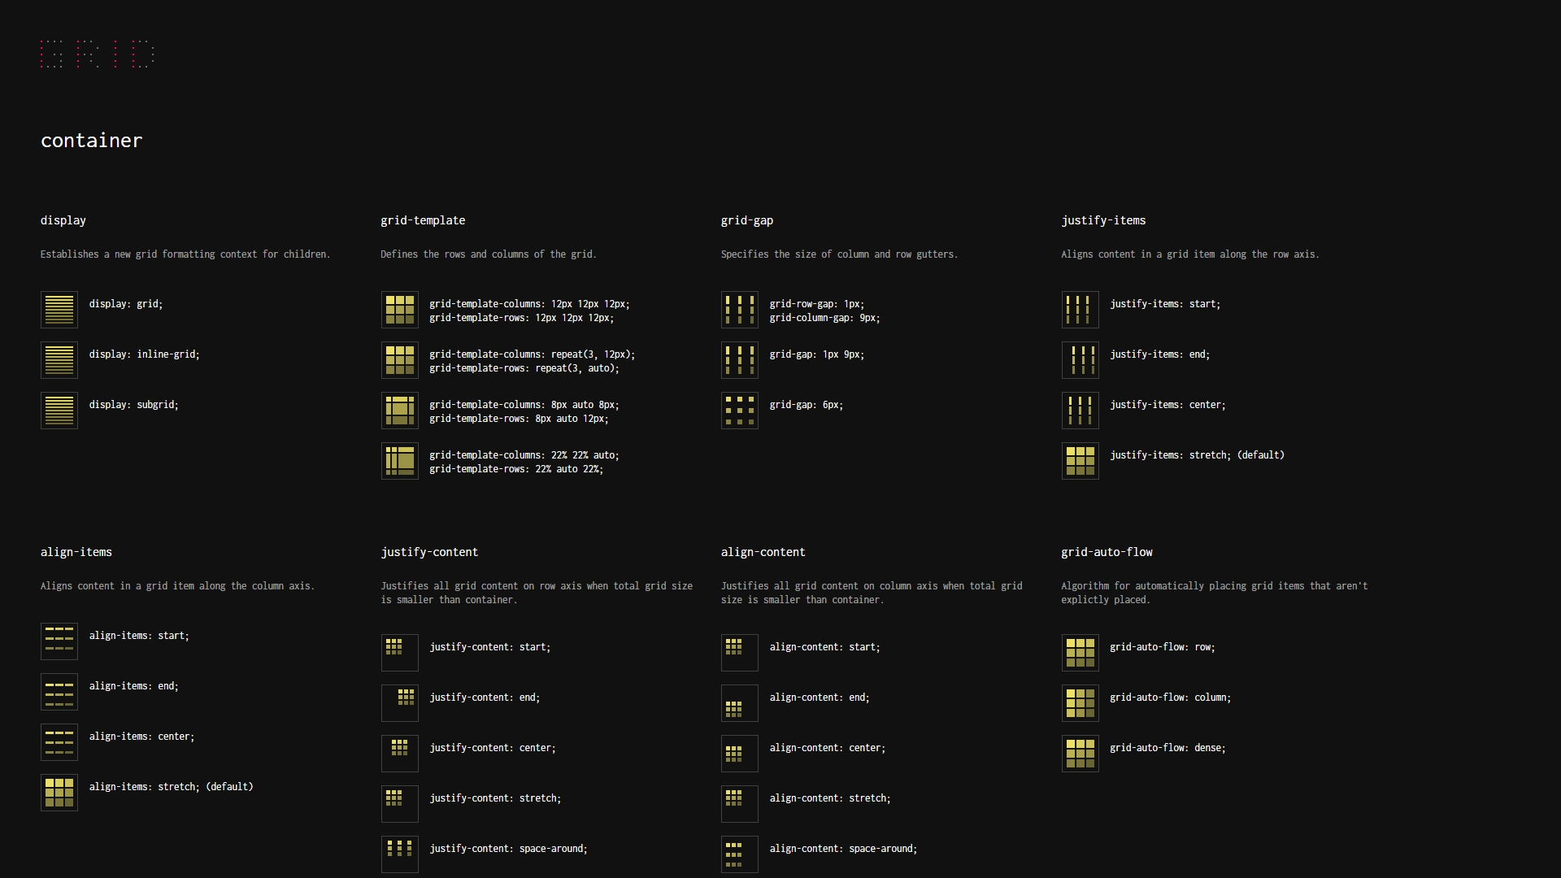Select the display: subgrid preview icon
Viewport: 1561px width, 878px height.
(59, 411)
